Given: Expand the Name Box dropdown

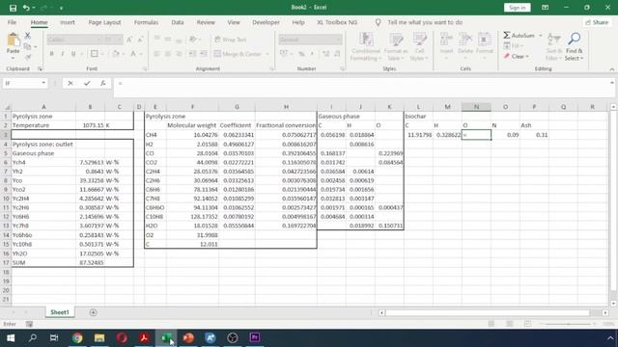Looking at the screenshot, I should pos(43,83).
